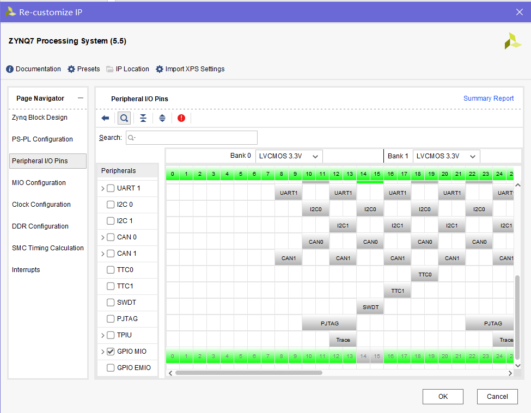
Task: Enable the I2C 0 checkbox
Action: tap(111, 204)
